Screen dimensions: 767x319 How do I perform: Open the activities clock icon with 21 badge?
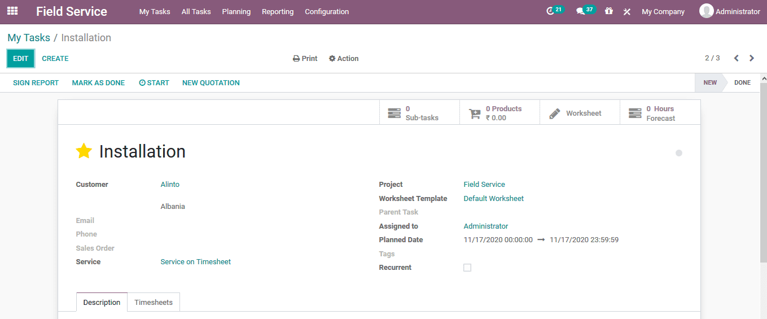555,11
